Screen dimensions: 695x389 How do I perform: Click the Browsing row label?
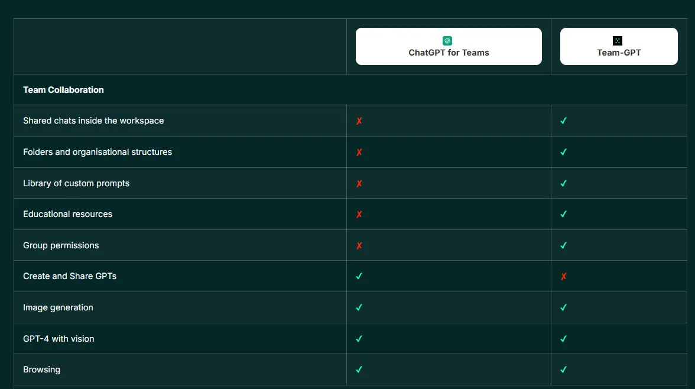pyautogui.click(x=41, y=369)
